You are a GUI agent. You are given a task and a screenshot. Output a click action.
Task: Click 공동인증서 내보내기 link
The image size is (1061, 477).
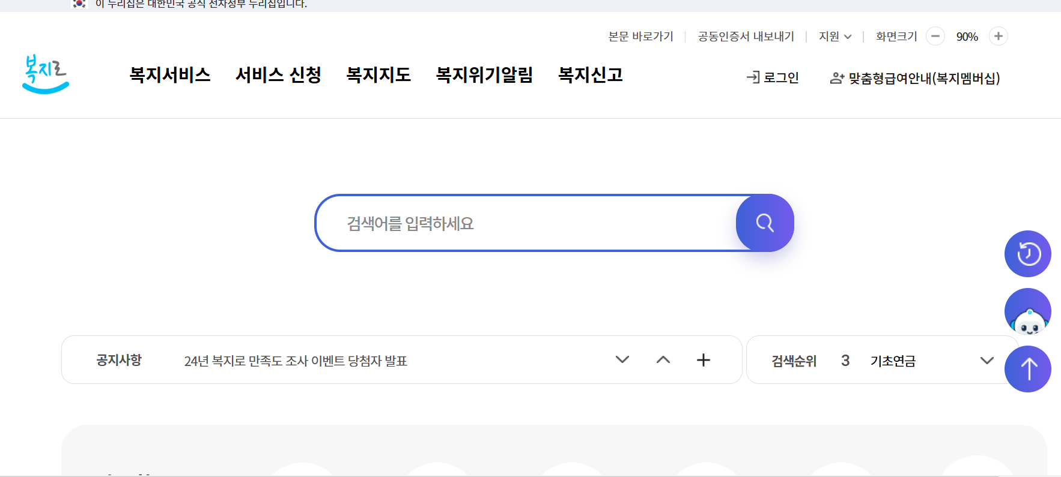(x=746, y=37)
